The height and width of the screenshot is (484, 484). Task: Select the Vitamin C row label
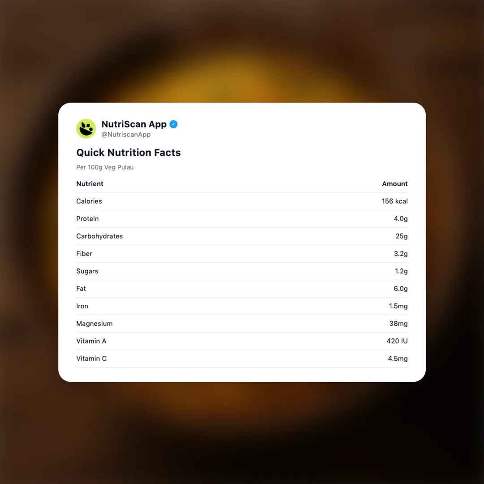tap(91, 359)
